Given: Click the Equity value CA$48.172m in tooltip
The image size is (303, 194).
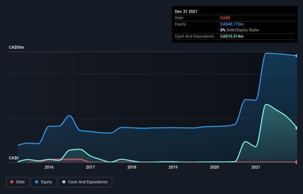Looking at the screenshot, I should click(x=232, y=24).
